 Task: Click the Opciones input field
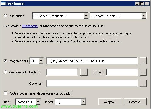coord(92,84)
